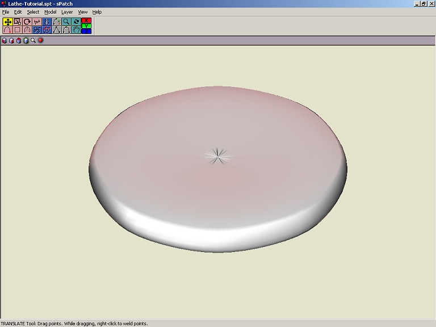Open the Edit menu
This screenshot has height=327, width=436.
tap(18, 12)
